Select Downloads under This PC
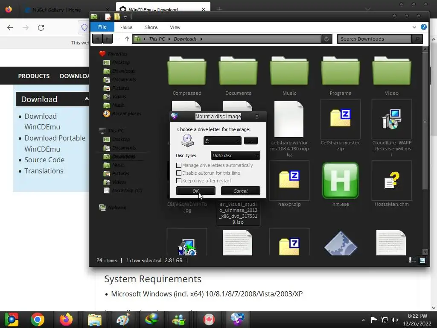This screenshot has height=328, width=437. [123, 156]
